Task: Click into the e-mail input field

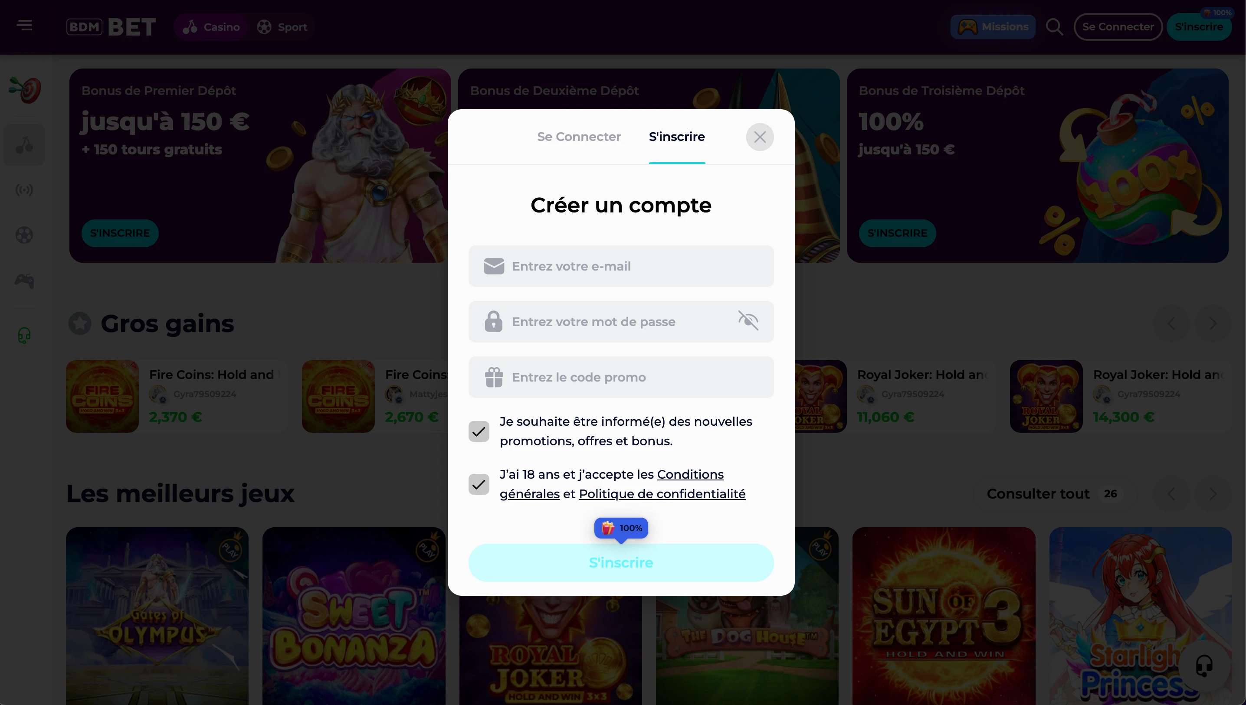Action: click(620, 266)
